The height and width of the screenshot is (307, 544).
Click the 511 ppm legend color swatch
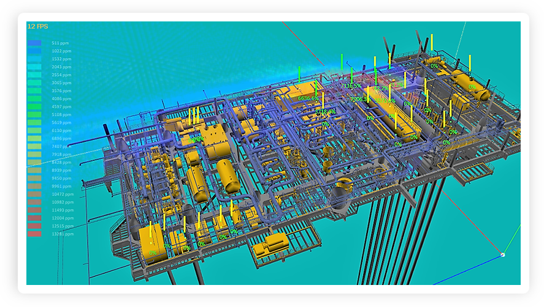point(34,43)
